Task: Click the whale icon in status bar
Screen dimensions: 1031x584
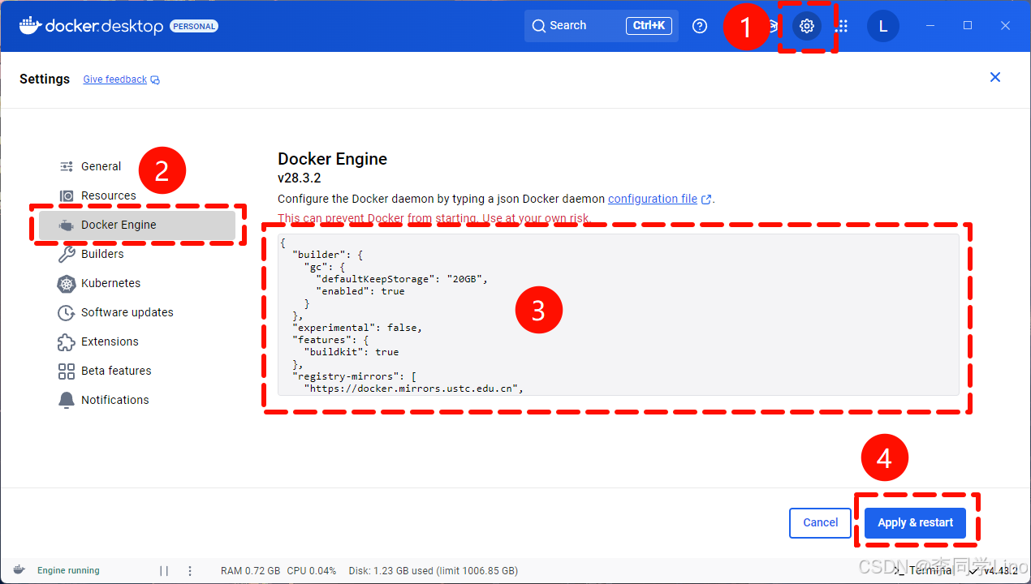Action: point(19,570)
